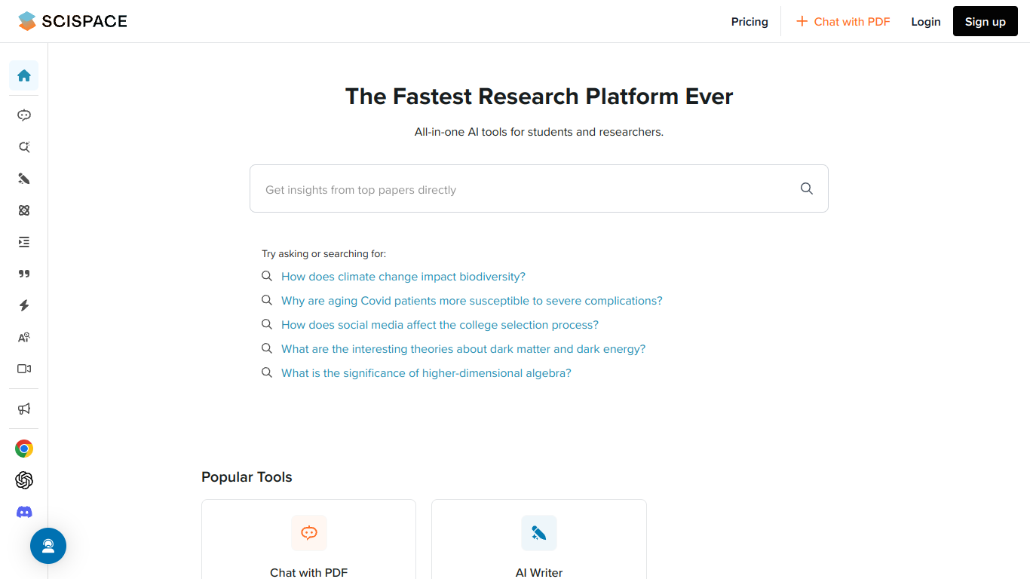
Task: Click the Sign up button
Action: [x=986, y=21]
